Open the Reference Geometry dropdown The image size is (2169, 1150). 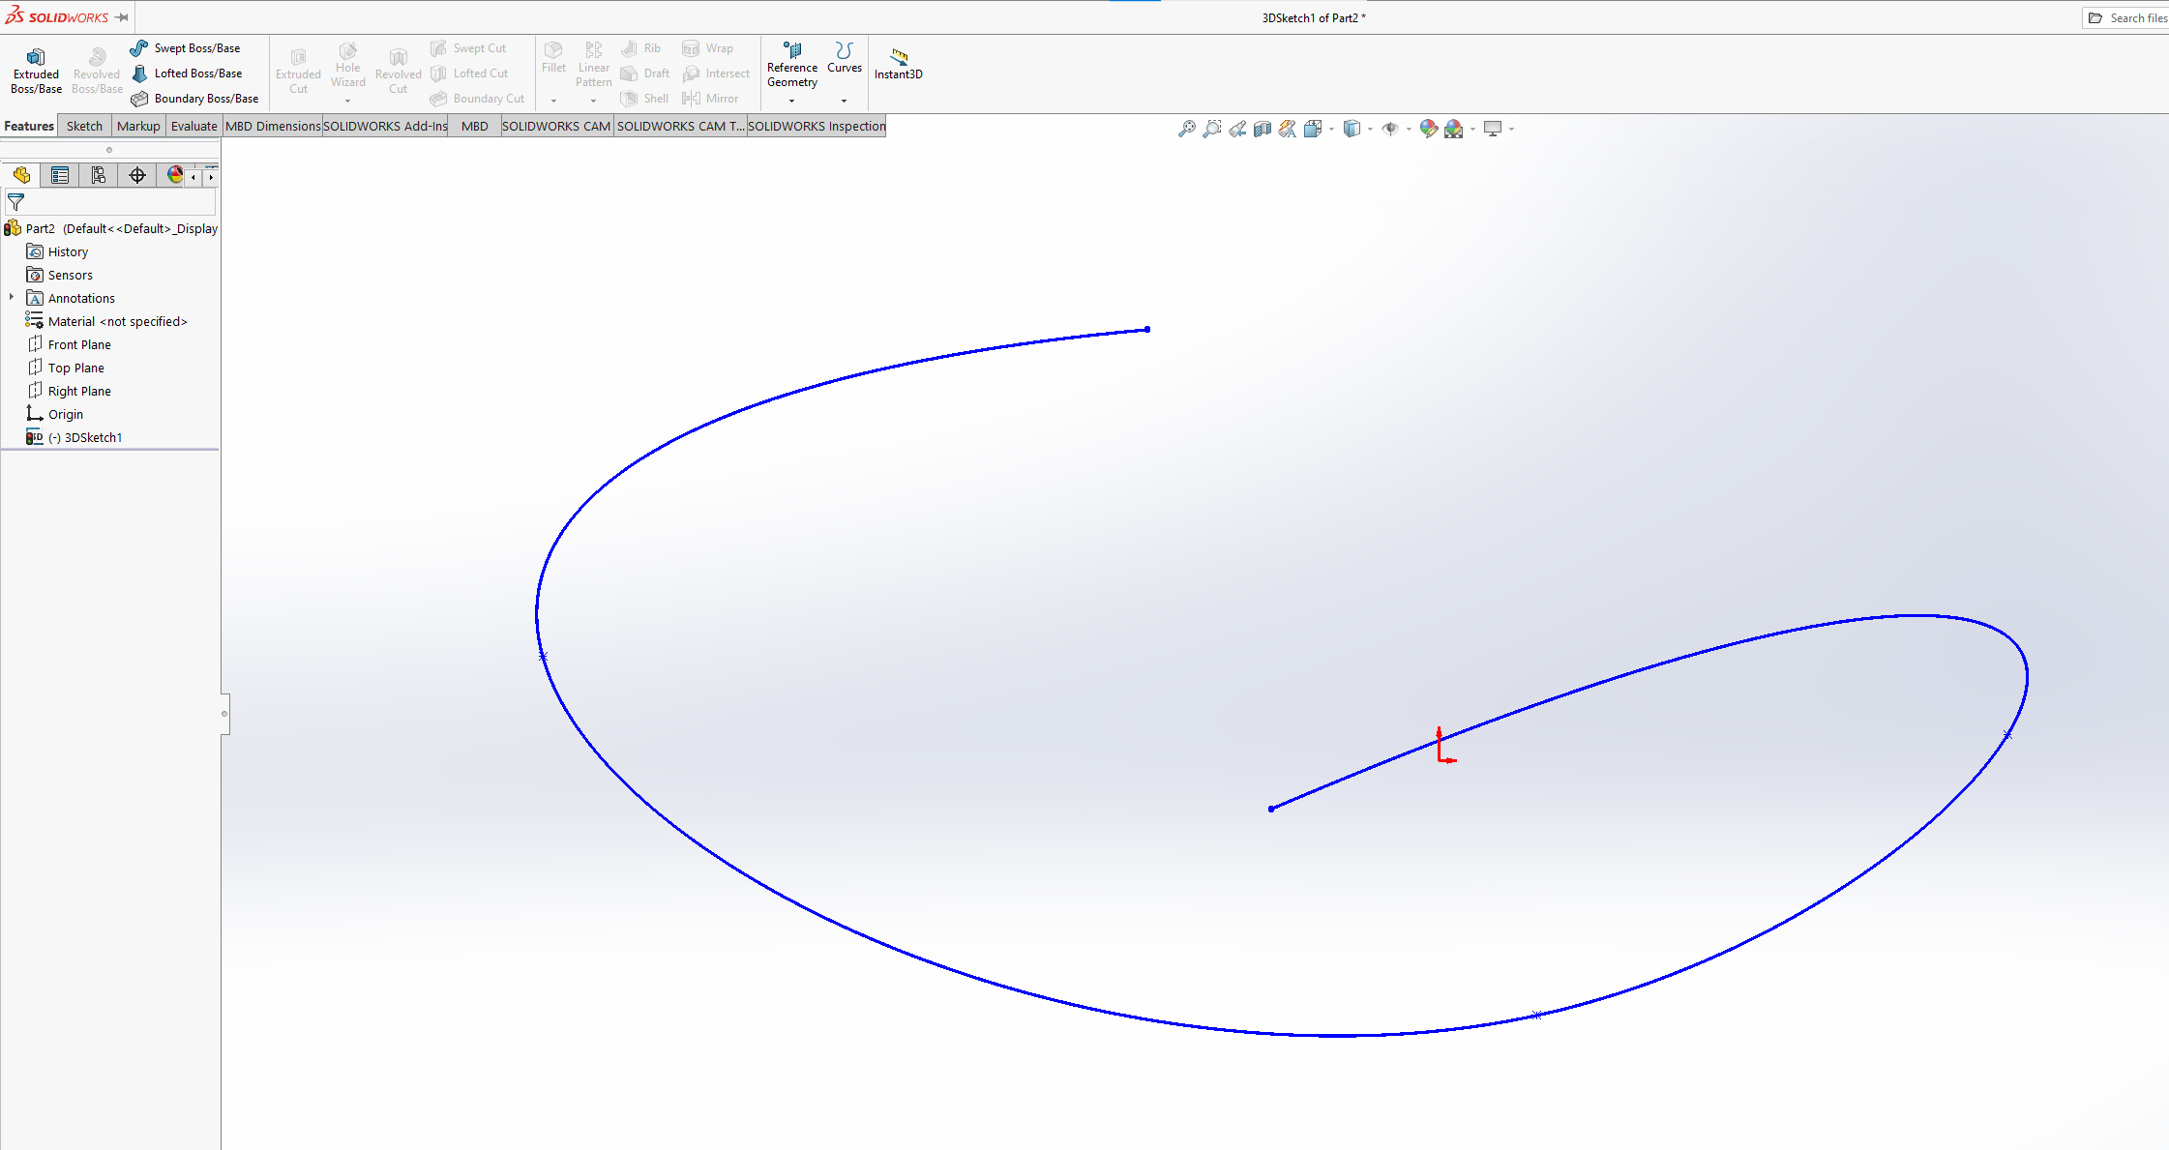point(791,101)
